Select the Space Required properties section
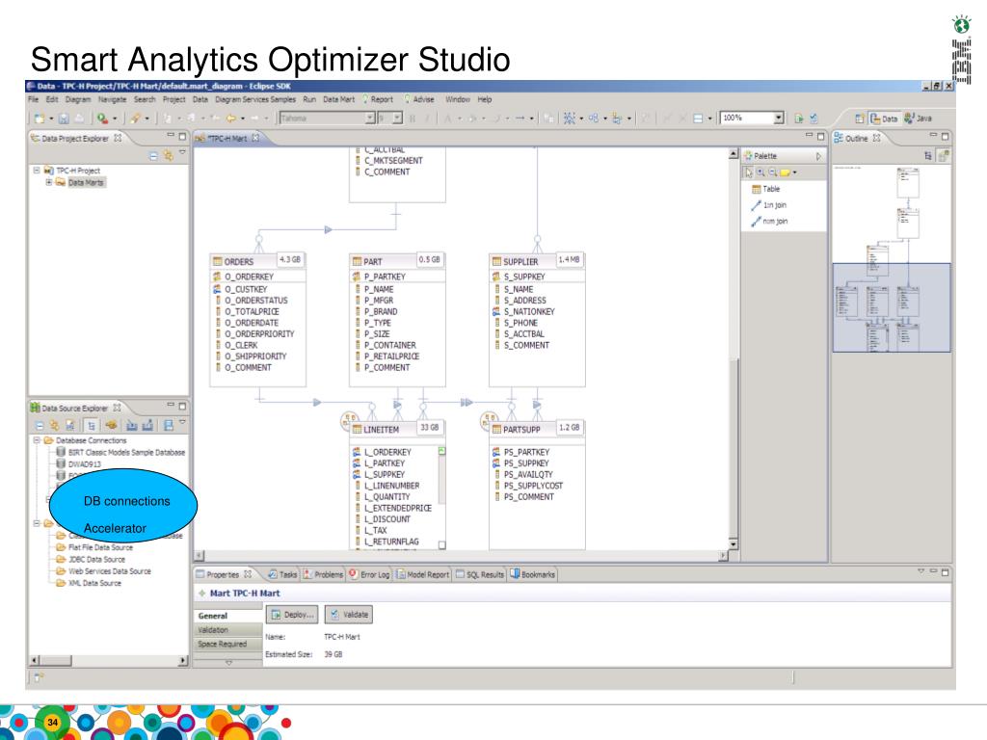The width and height of the screenshot is (987, 740). click(x=227, y=645)
